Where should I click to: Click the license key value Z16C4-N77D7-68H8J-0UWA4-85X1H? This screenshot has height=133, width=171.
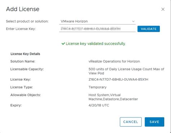coord(118,79)
